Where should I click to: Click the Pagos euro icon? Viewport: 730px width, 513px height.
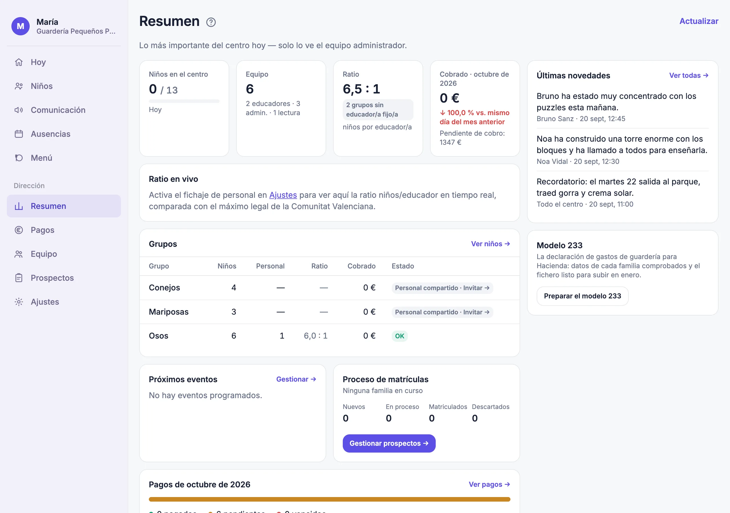(x=19, y=230)
